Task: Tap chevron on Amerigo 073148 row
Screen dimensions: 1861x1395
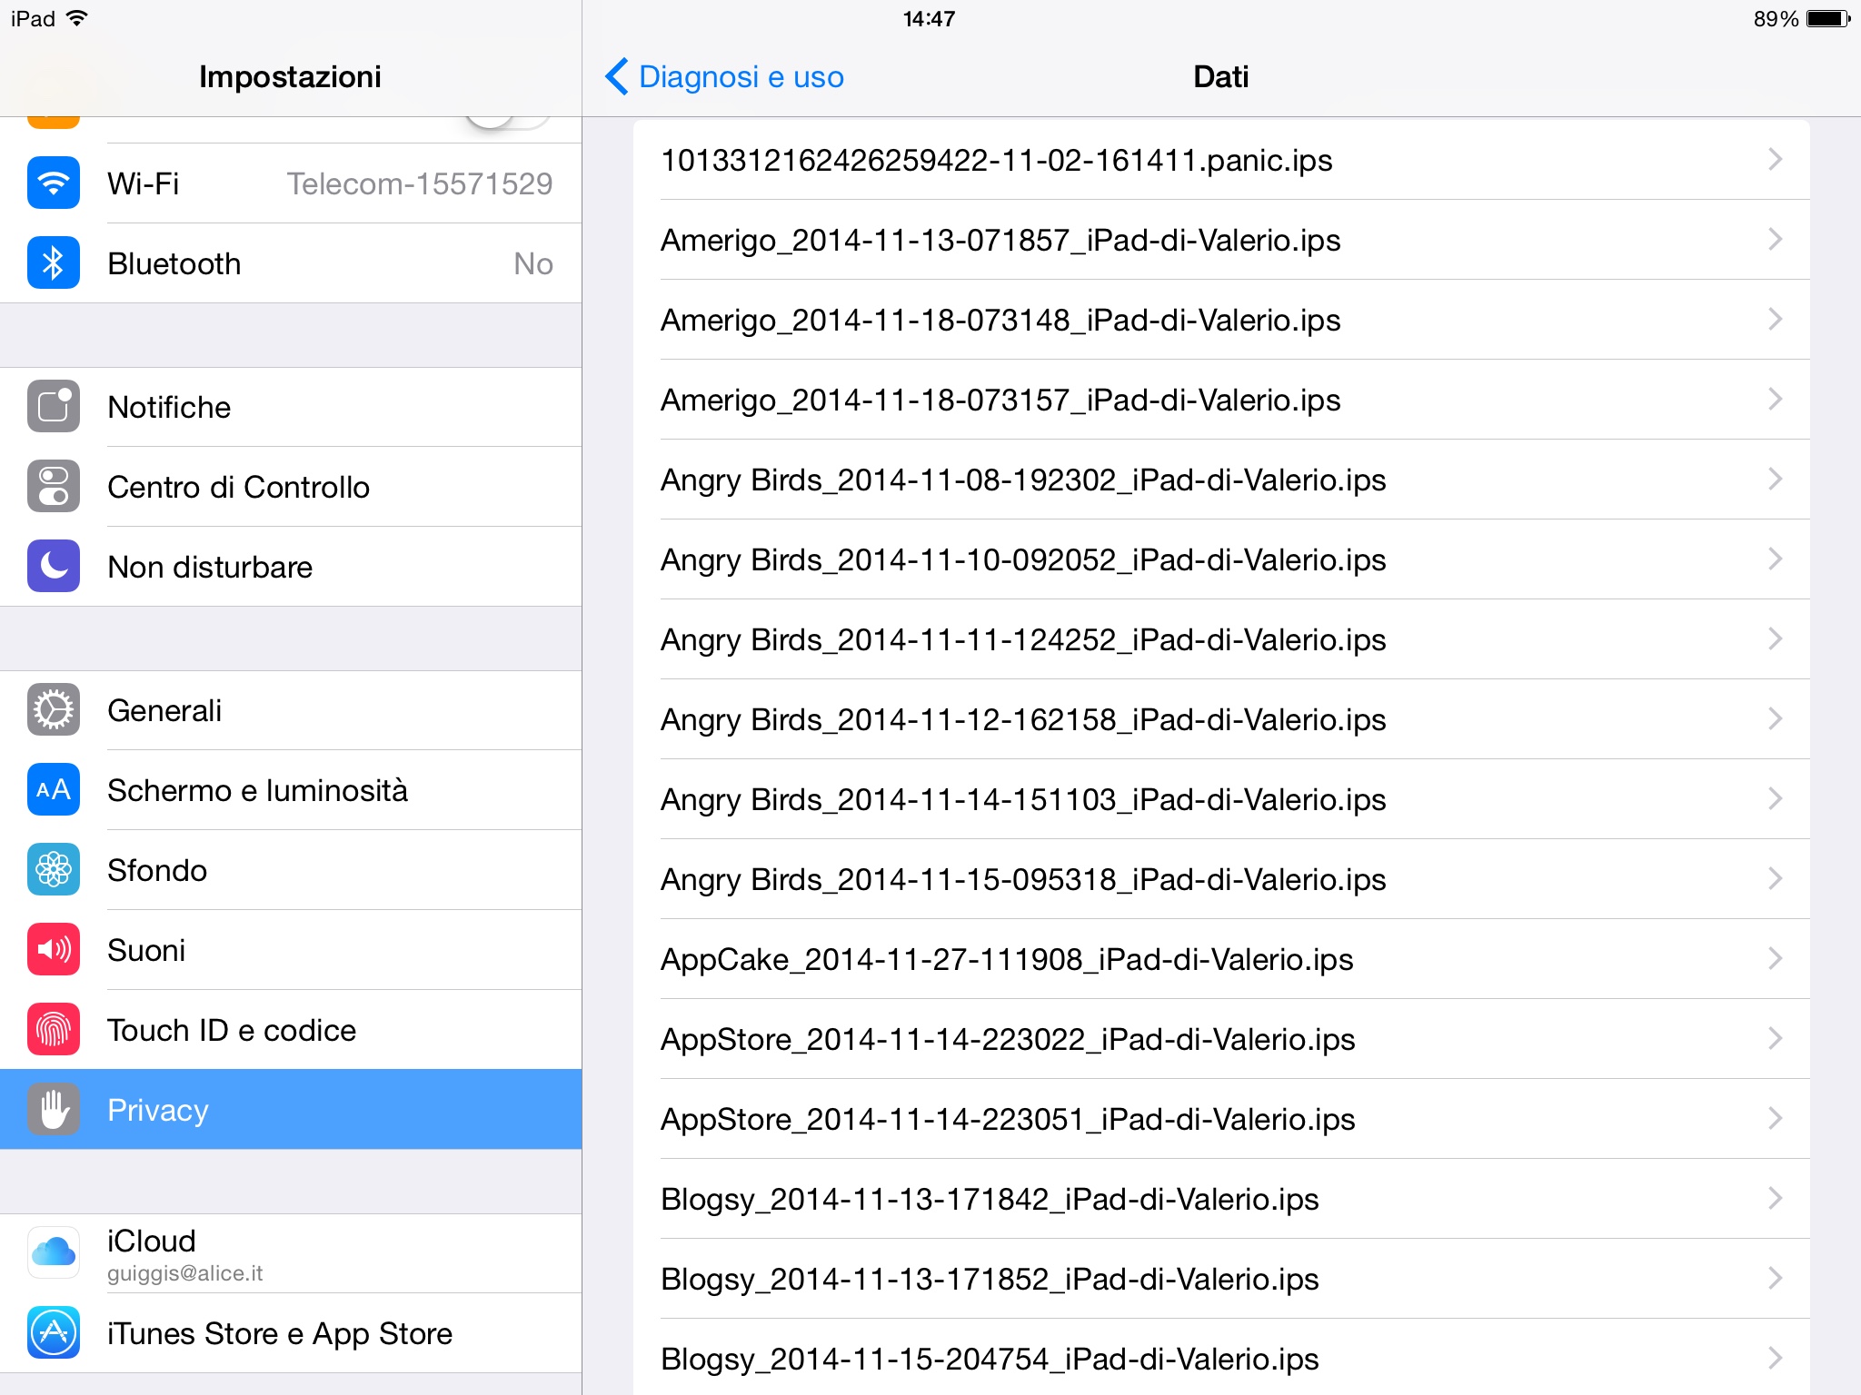Action: point(1775,320)
